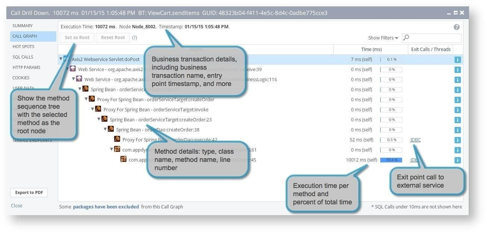
Task: Select 7 ms (self) time cell
Action: click(362, 60)
